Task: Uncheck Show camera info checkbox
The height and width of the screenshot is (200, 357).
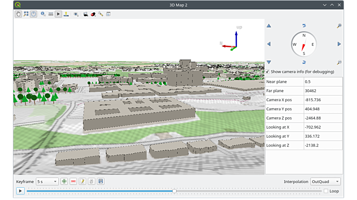Action: (x=268, y=72)
